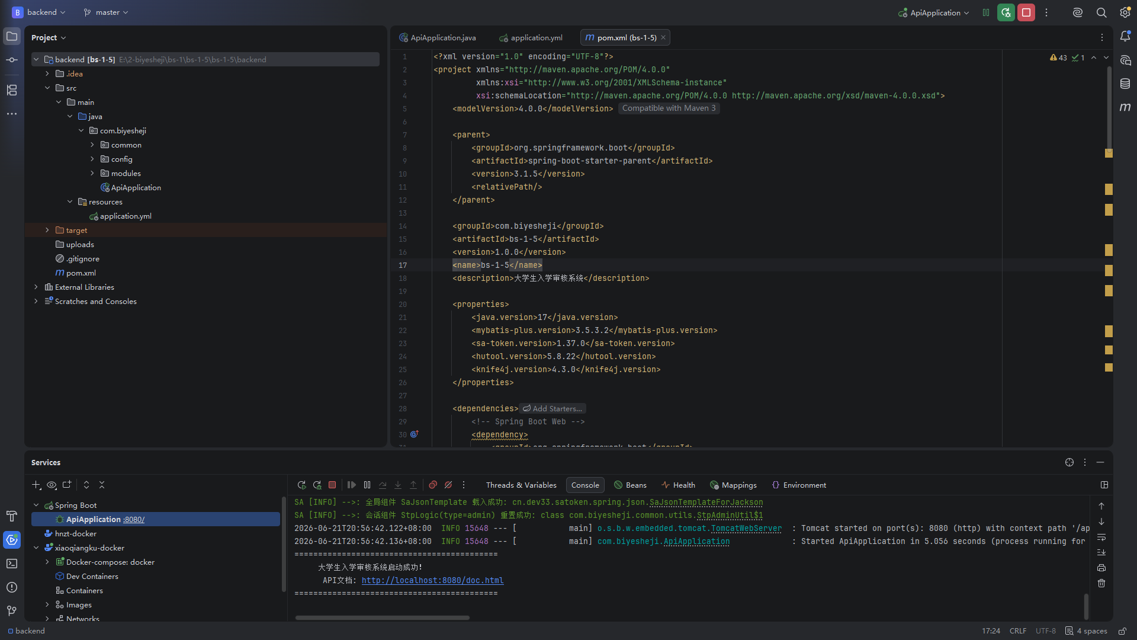Toggle mute breakpoints in Services toolbar
Viewport: 1137px width, 640px height.
tap(448, 485)
